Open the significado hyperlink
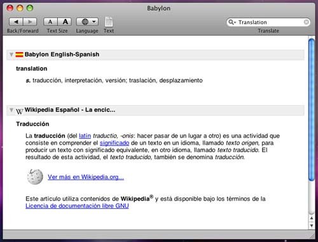This screenshot has height=242, width=318. pyautogui.click(x=114, y=143)
